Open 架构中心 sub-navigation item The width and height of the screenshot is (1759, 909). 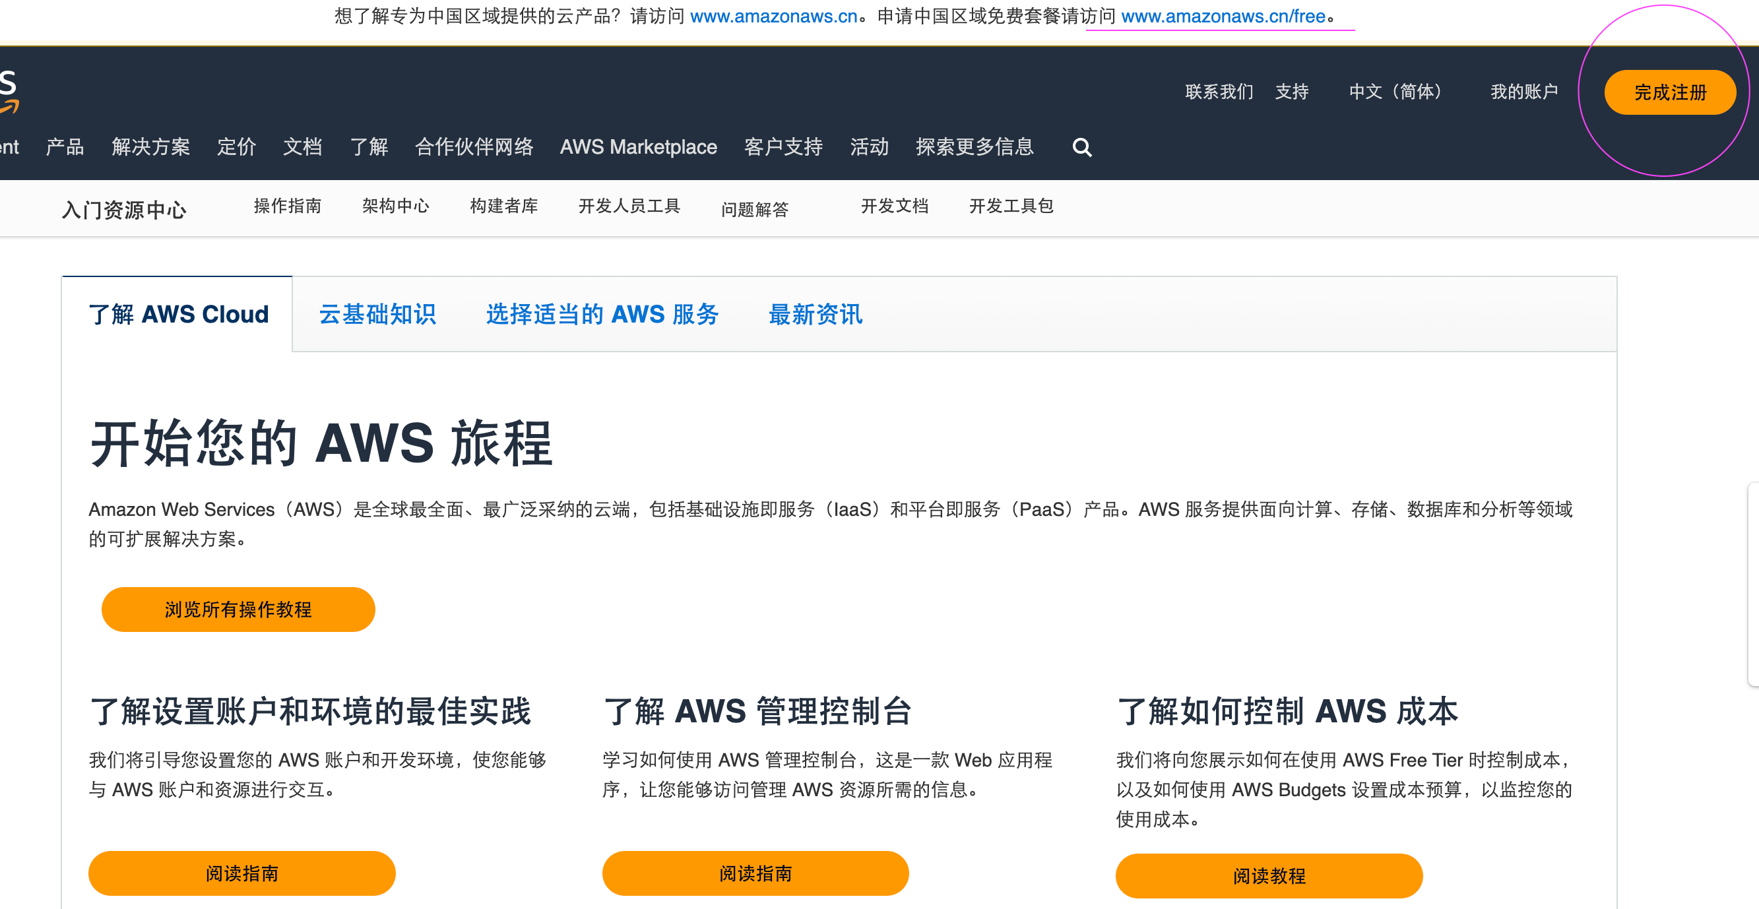click(395, 206)
